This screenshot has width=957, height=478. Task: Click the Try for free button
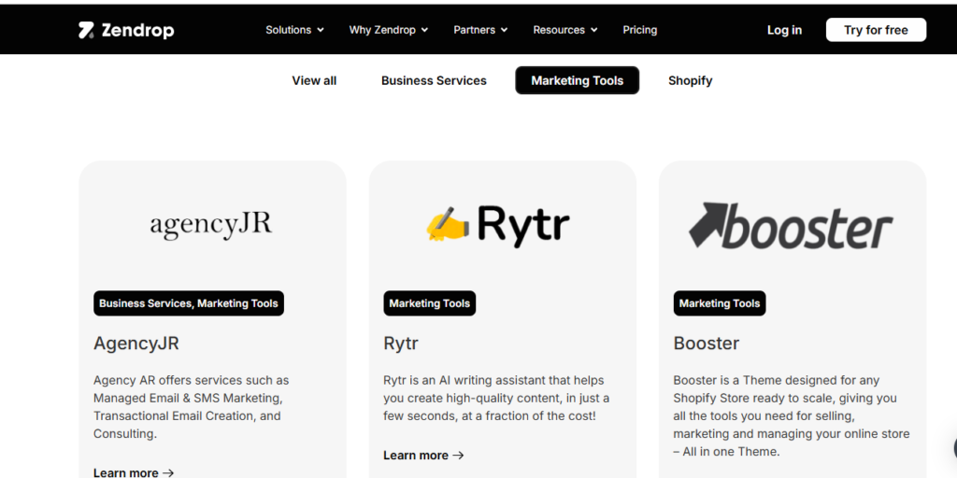876,30
